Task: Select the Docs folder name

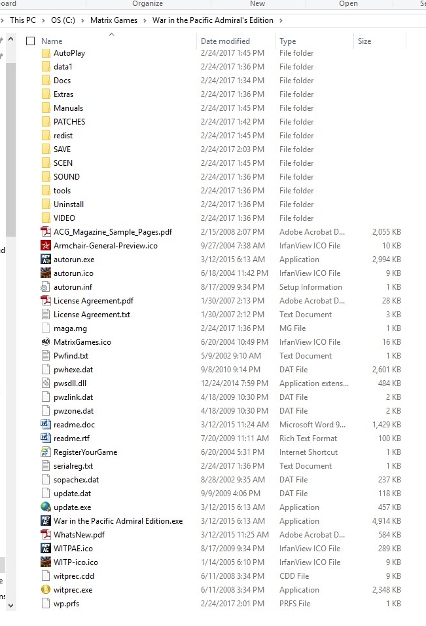Action: 62,81
